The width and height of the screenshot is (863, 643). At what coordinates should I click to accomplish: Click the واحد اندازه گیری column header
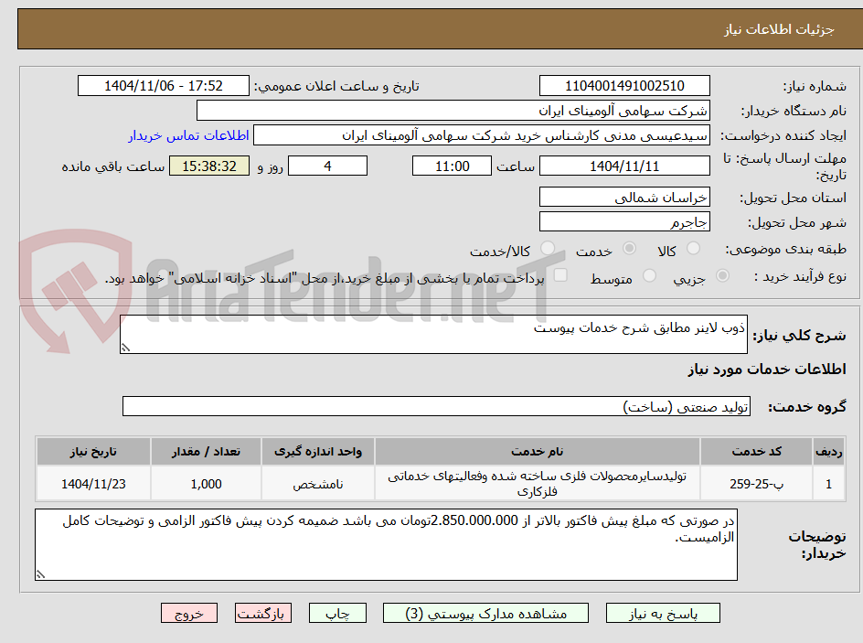(318, 452)
